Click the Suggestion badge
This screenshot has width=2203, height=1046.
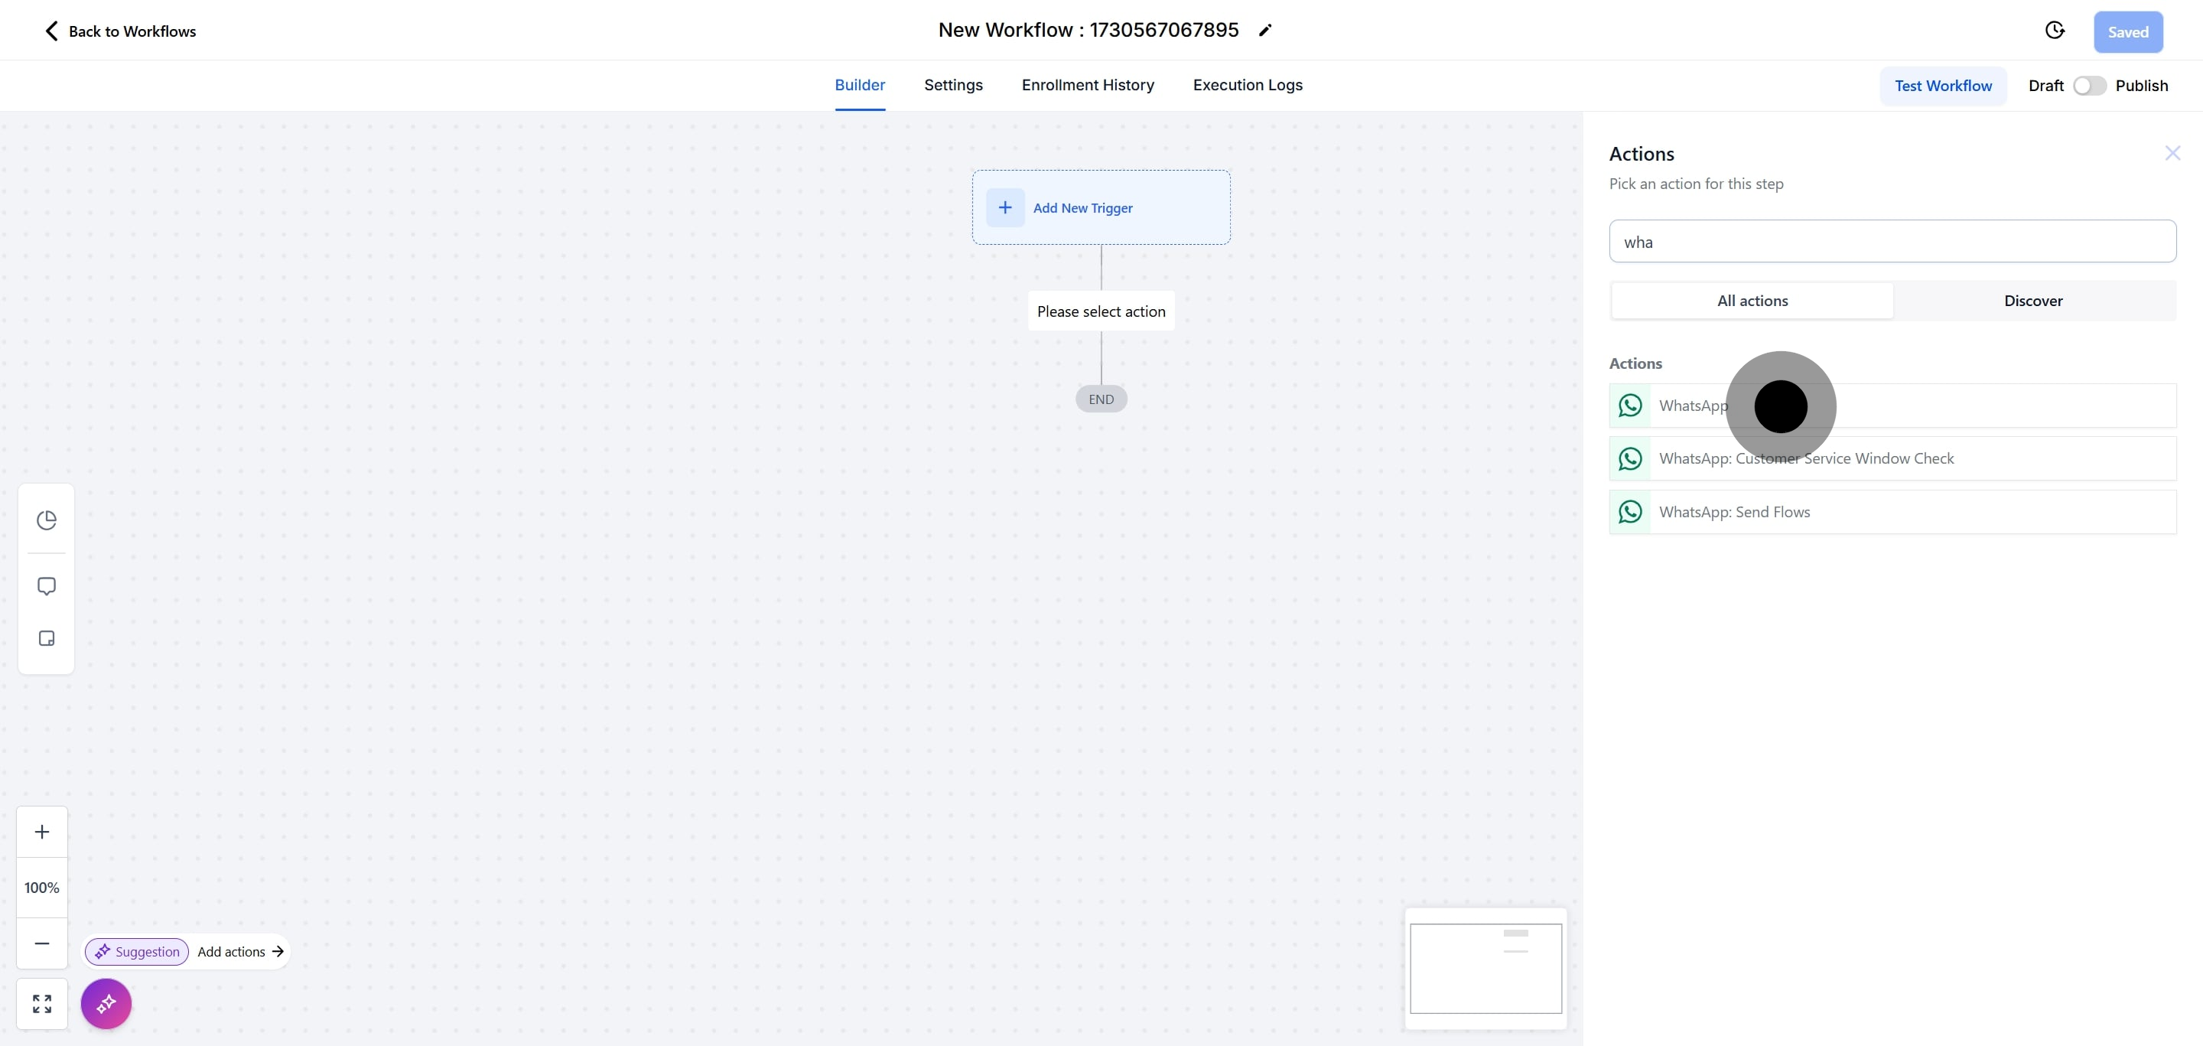[x=137, y=951]
